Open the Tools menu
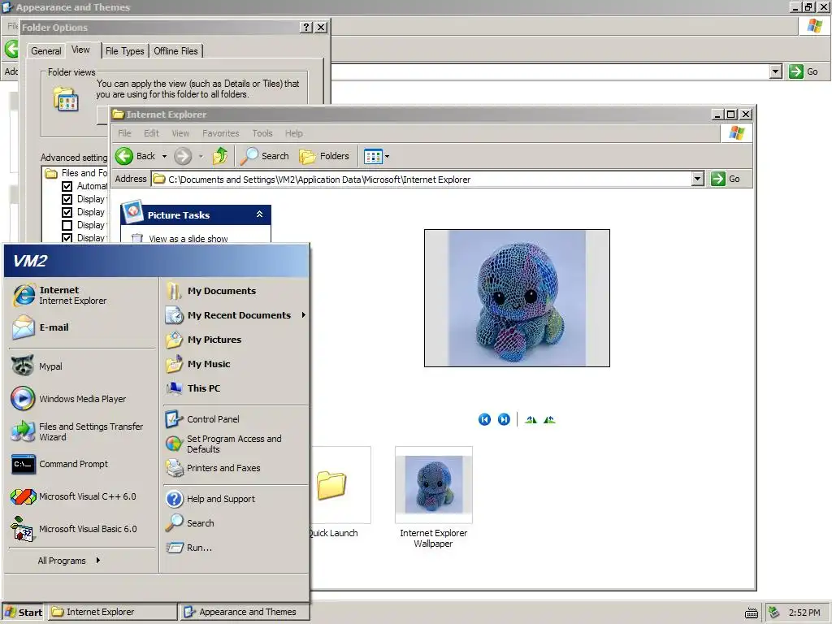The image size is (832, 624). tap(262, 133)
